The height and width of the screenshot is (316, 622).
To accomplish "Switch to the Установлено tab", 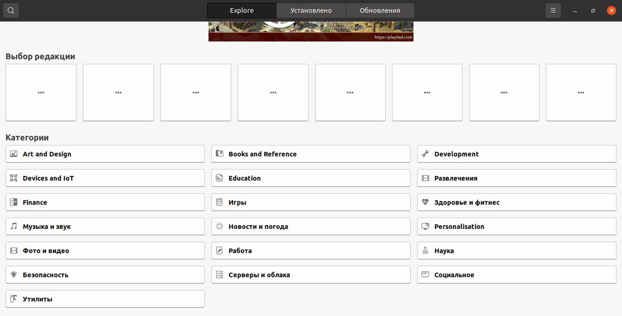I will [311, 10].
